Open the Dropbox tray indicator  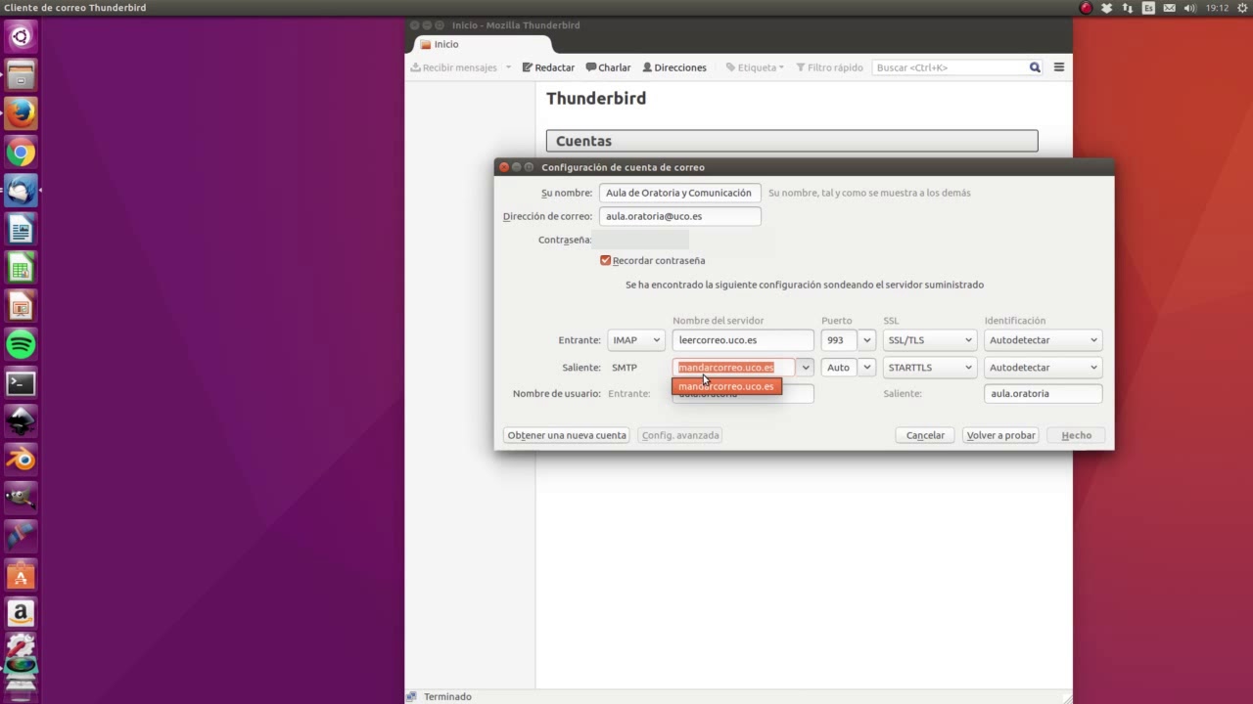point(1107,8)
